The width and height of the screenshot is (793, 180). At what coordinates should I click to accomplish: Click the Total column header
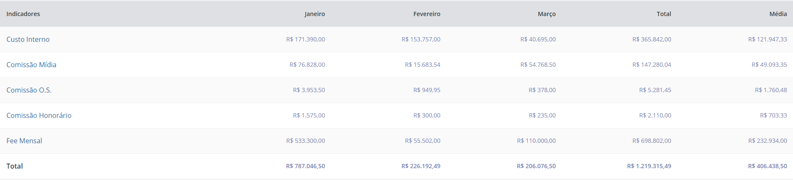tap(664, 14)
